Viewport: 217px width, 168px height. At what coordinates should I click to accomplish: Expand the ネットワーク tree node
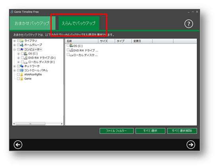[14, 66]
